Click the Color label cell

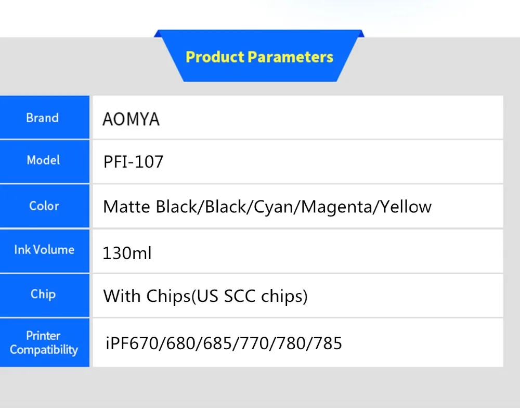point(44,206)
